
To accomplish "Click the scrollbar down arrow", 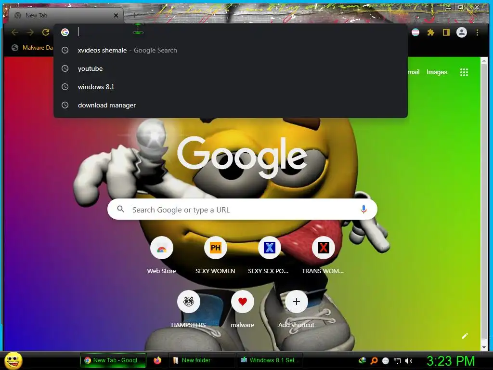I will pyautogui.click(x=484, y=347).
